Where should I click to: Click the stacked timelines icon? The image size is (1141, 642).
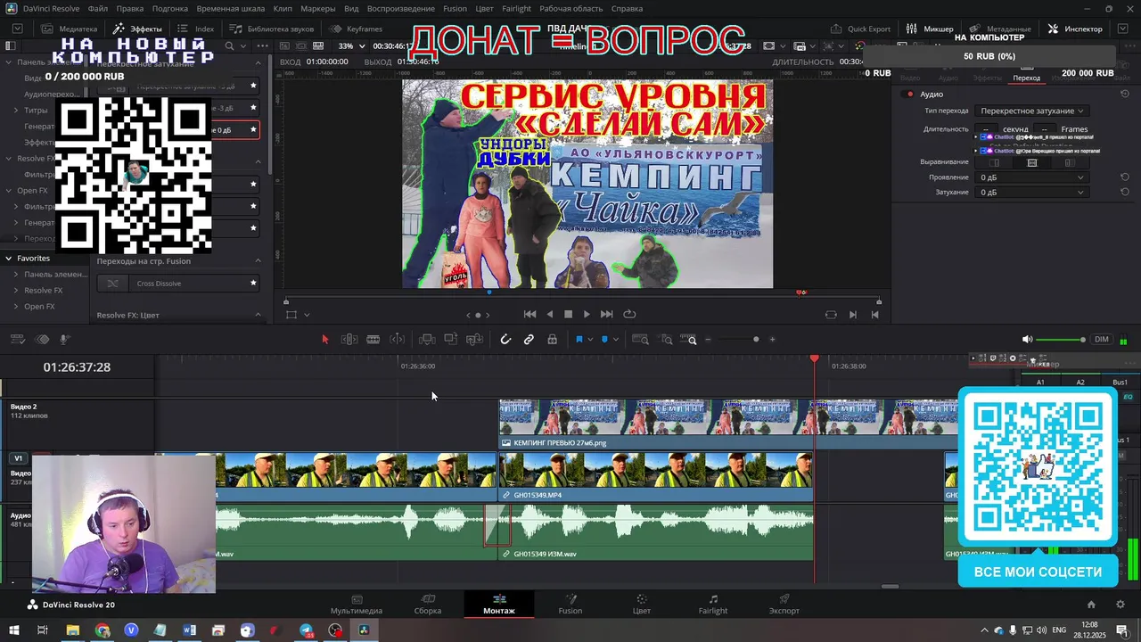coord(41,339)
